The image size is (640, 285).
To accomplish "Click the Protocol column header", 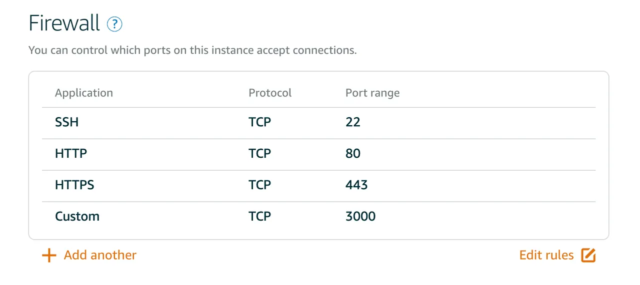I will point(270,93).
